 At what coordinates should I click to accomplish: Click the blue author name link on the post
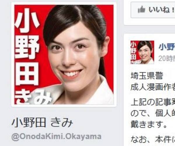tap(167, 47)
